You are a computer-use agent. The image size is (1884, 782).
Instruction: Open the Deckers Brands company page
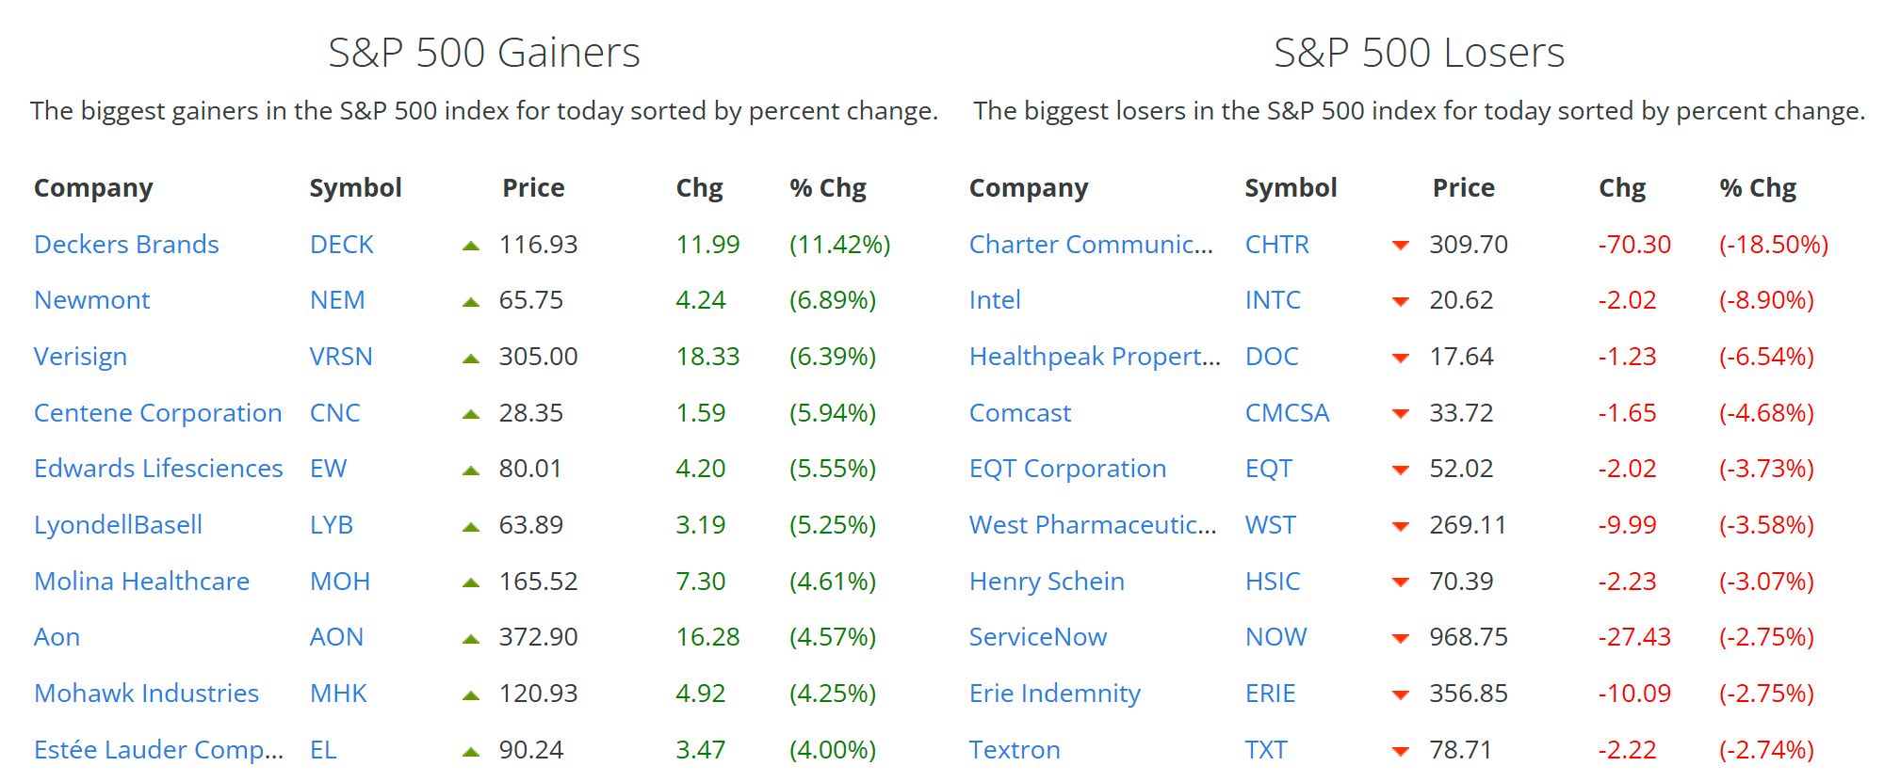(126, 245)
